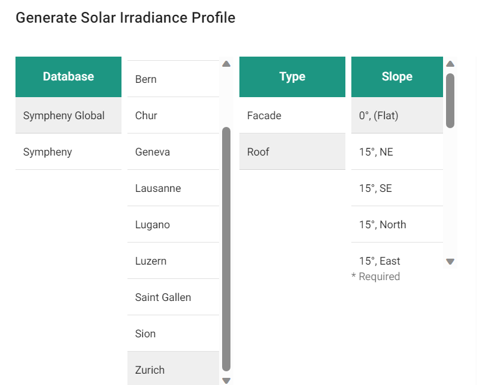Click the Slope list scroll-up arrow
This screenshot has width=477, height=385.
[x=450, y=64]
